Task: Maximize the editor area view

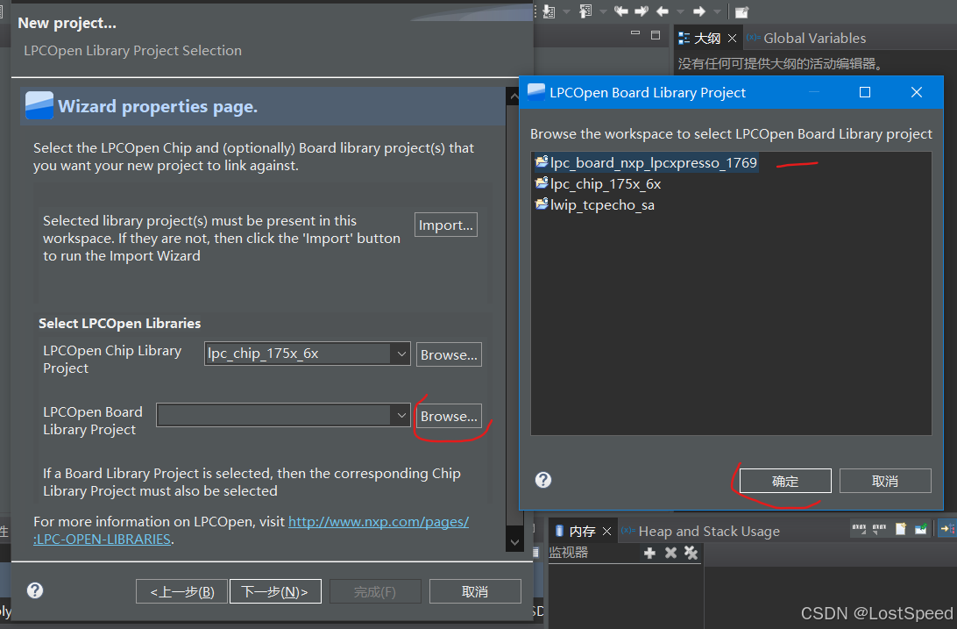Action: [656, 35]
